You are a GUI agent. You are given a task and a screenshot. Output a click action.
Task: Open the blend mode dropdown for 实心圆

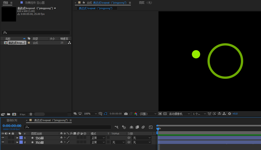[98, 142]
